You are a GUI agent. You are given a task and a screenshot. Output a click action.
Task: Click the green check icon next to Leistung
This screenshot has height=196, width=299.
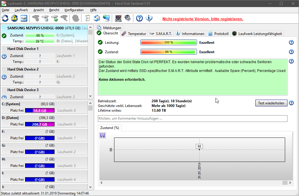click(100, 42)
